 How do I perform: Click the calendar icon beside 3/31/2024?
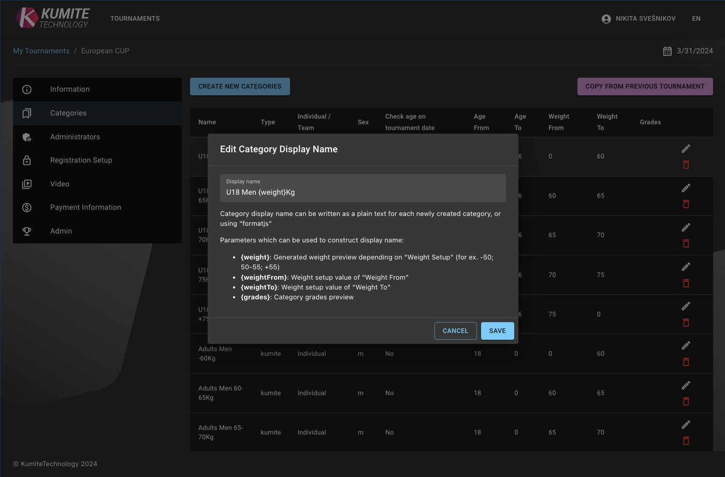pyautogui.click(x=667, y=51)
